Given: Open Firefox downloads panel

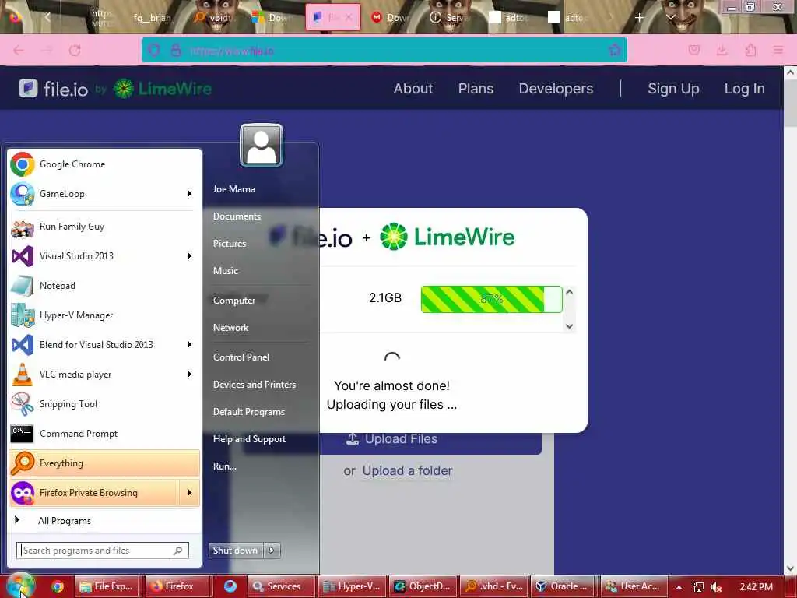Looking at the screenshot, I should [x=722, y=50].
